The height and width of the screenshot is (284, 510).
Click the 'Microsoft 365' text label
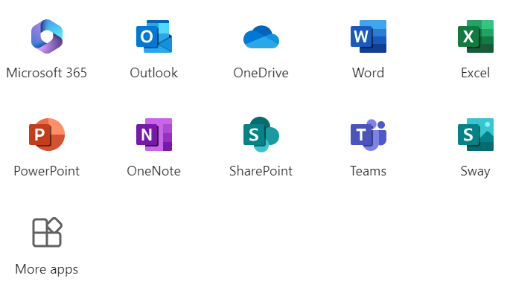(46, 73)
